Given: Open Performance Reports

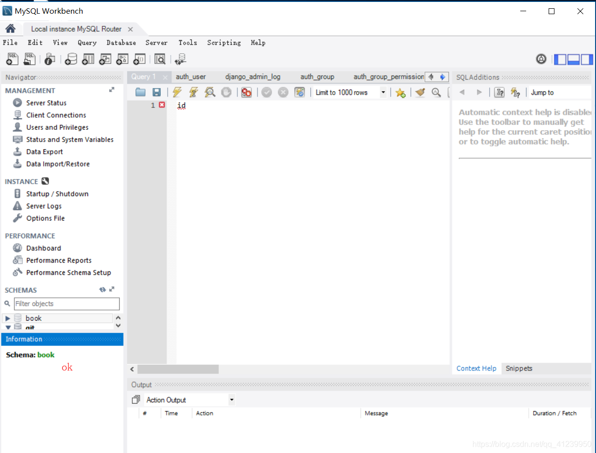Looking at the screenshot, I should (x=59, y=261).
